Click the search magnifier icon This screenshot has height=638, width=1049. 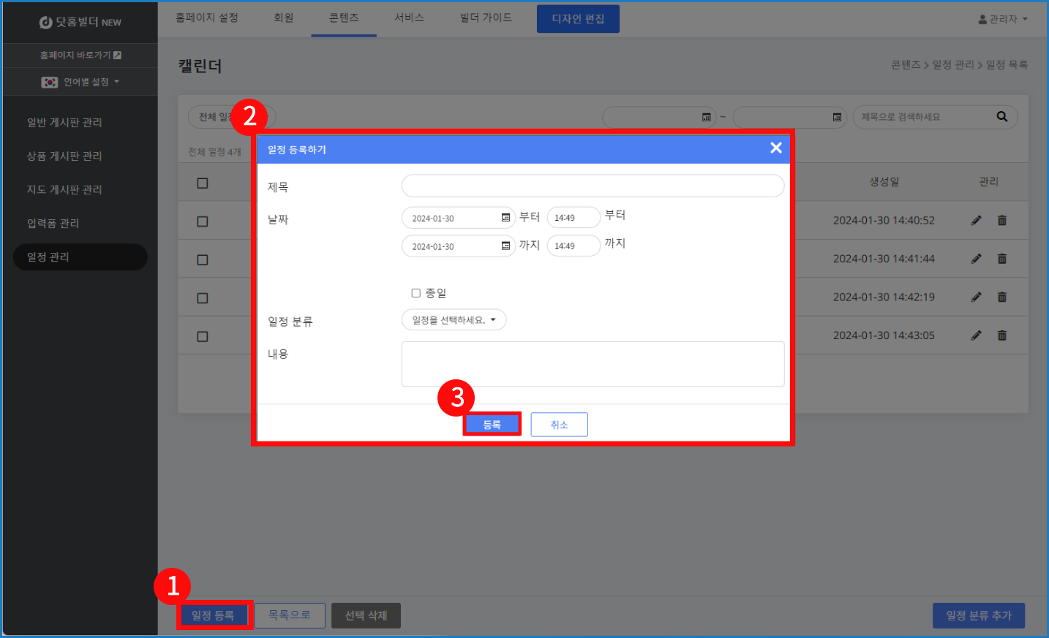pos(1001,117)
